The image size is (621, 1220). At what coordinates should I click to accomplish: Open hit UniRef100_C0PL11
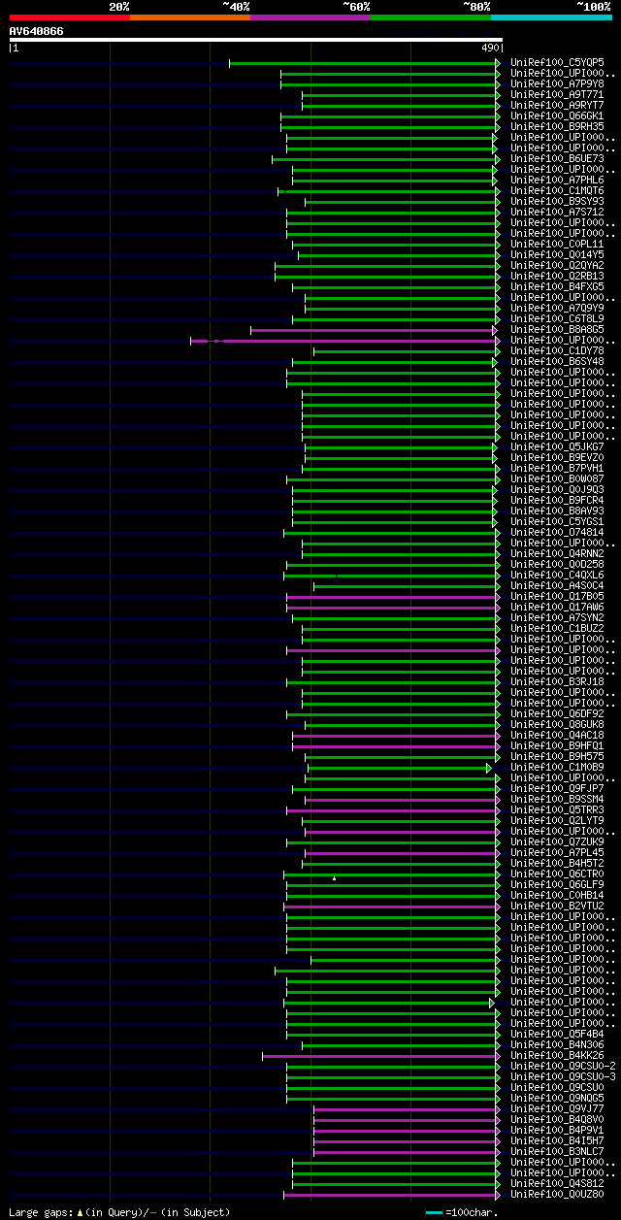click(557, 245)
